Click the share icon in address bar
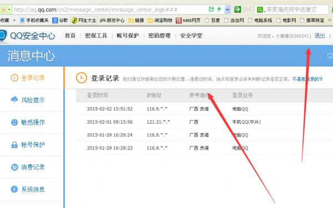The width and height of the screenshot is (333, 208). pos(211,9)
